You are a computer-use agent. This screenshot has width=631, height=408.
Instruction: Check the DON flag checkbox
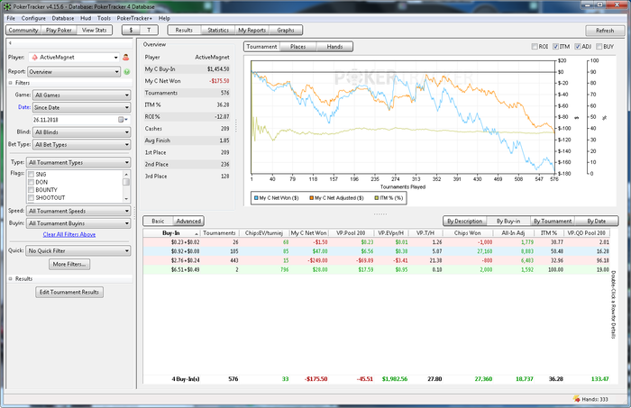[31, 182]
